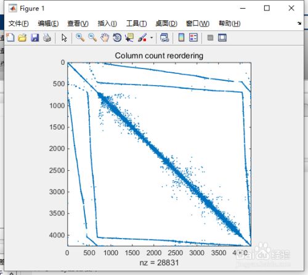The image size is (308, 275).
Task: Click the nz = 28831 label
Action: coord(159,263)
